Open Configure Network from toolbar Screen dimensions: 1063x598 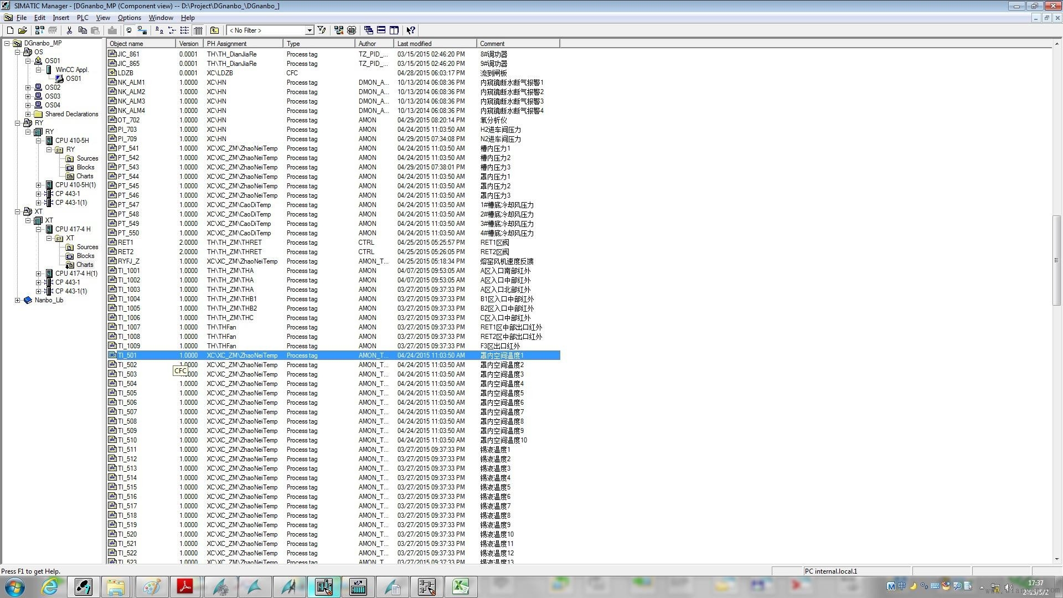coord(339,30)
